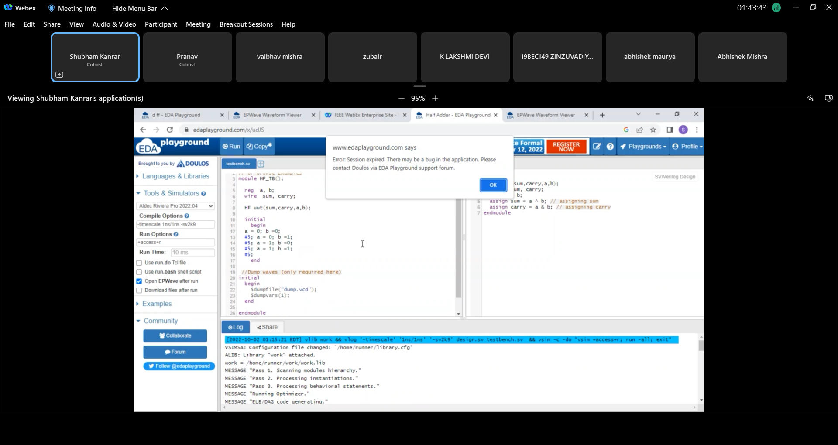The image size is (838, 445).
Task: Toggle Hide Menu Bar chevron
Action: pos(165,8)
